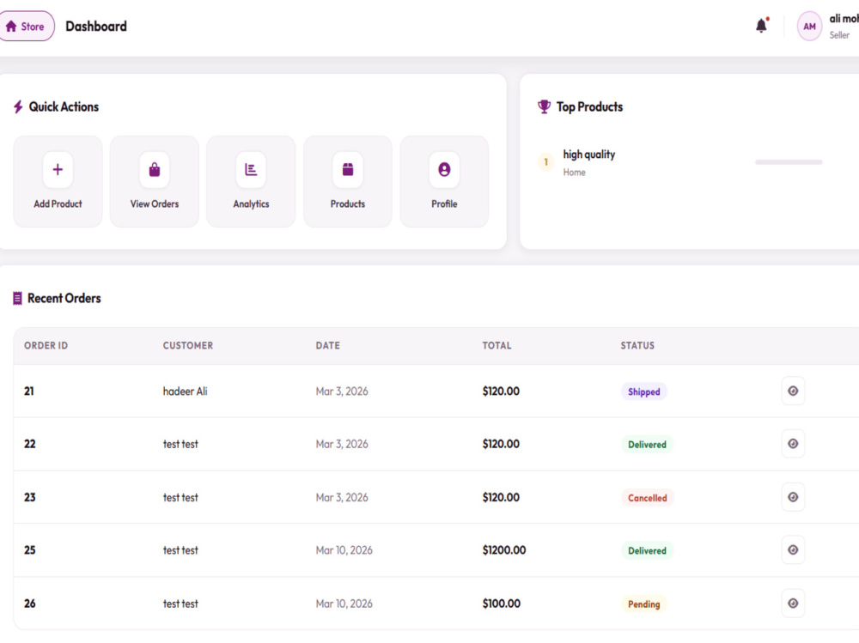Click the DATE column header
The height and width of the screenshot is (643, 859).
(327, 346)
